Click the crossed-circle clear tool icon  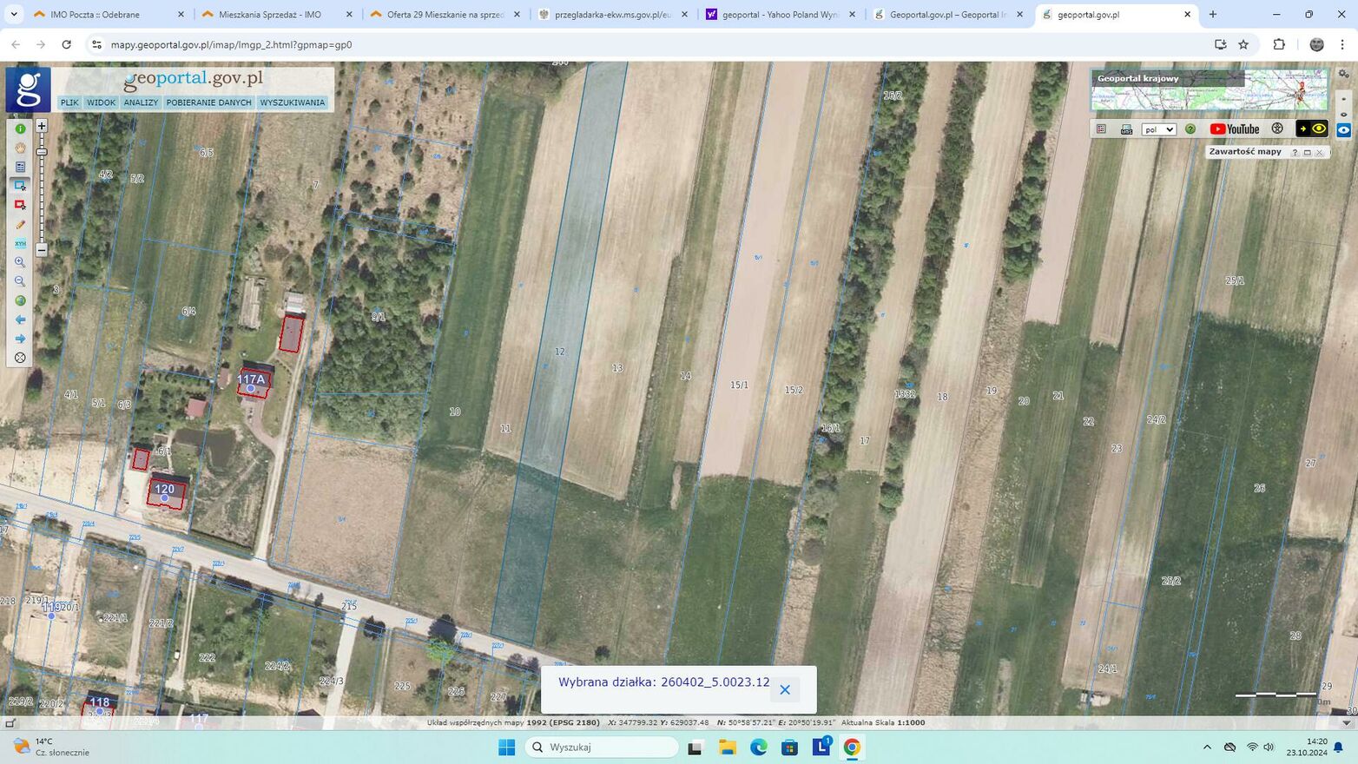coord(20,358)
